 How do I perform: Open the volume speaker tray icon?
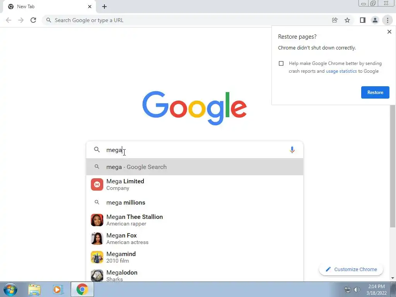pyautogui.click(x=357, y=290)
